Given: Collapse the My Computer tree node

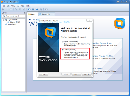Looking at the screenshot, I should [x=4, y=20].
